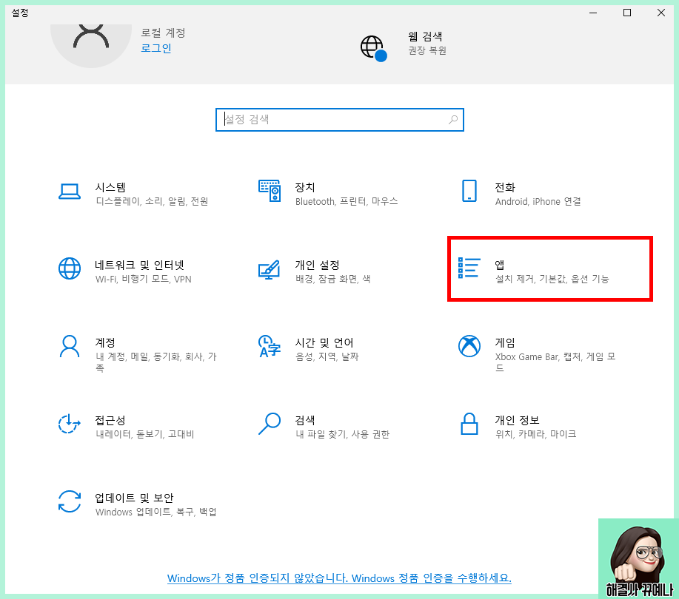Click the 권장 복원 subtitle

coord(427,50)
